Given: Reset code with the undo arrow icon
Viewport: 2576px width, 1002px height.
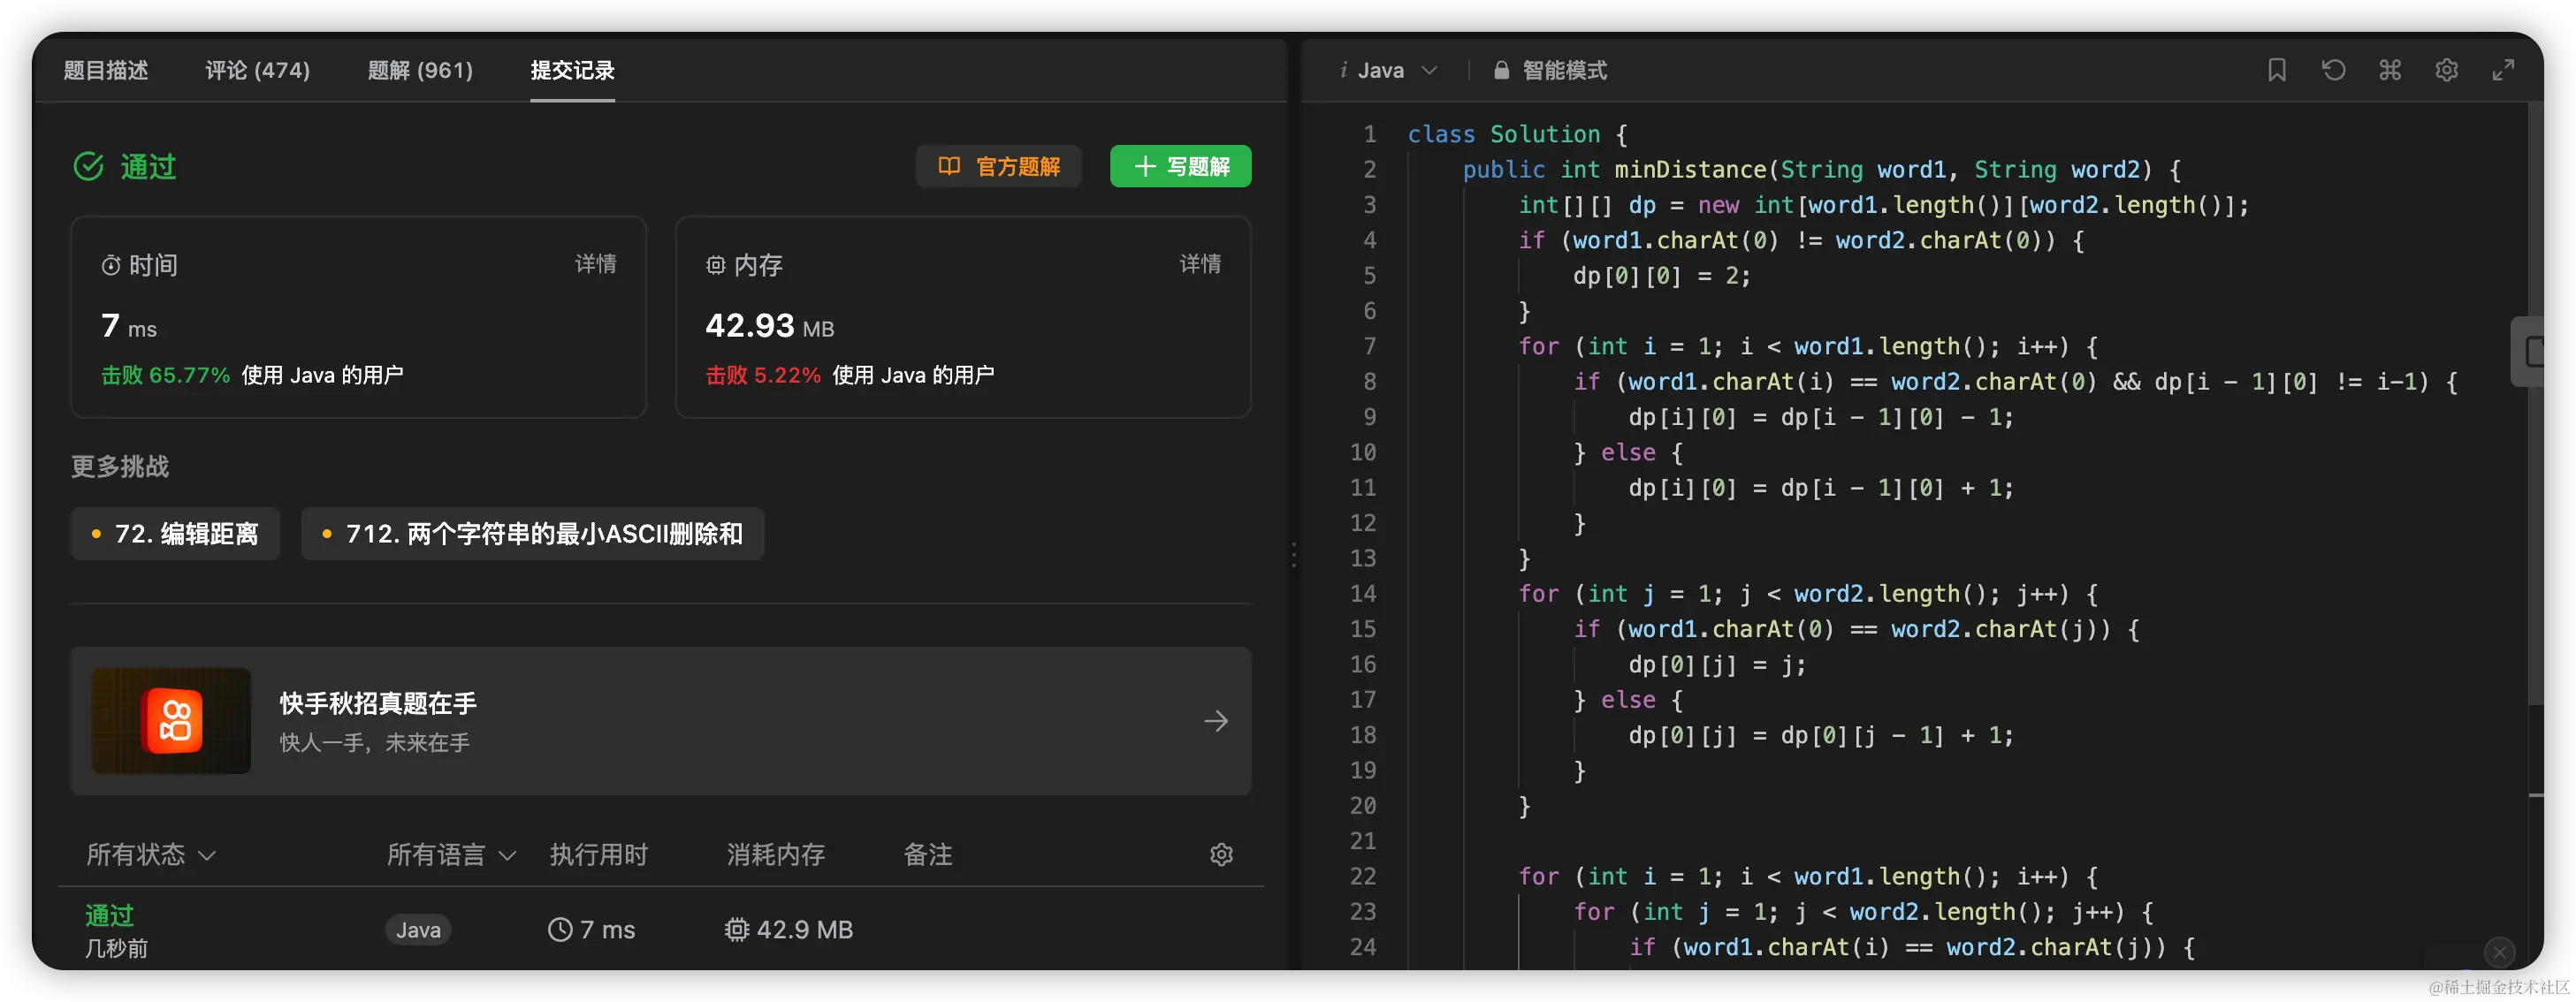Looking at the screenshot, I should point(2333,70).
